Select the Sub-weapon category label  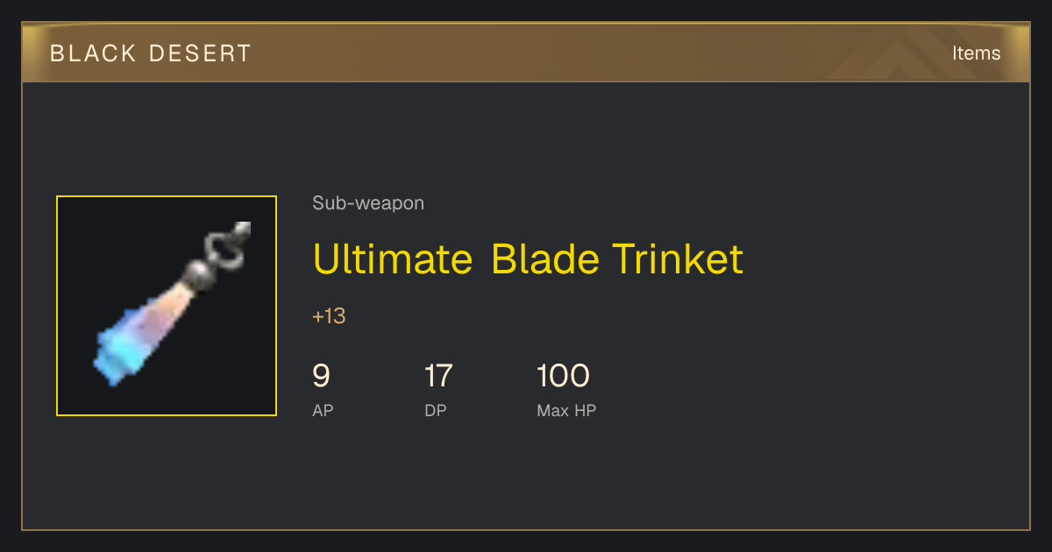[368, 203]
